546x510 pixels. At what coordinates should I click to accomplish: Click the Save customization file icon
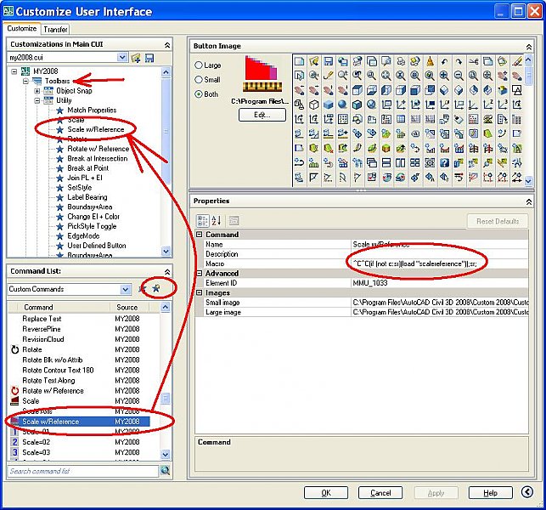click(149, 58)
